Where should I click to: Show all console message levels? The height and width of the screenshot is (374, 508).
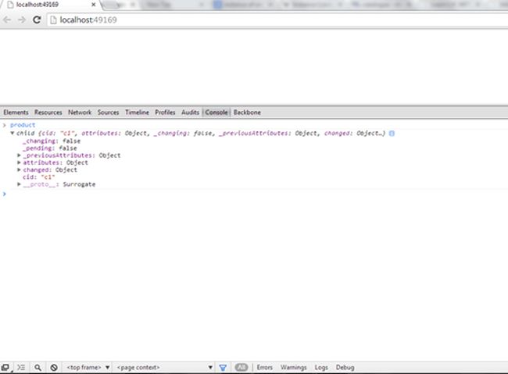point(241,367)
